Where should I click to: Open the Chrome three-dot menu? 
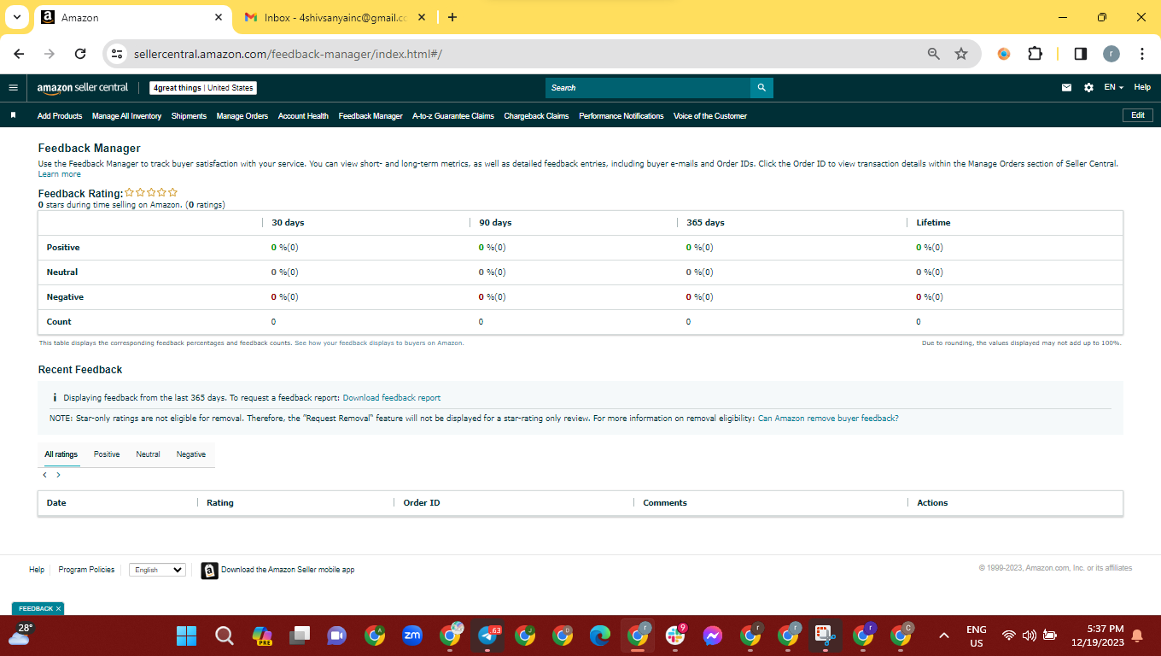(1142, 54)
